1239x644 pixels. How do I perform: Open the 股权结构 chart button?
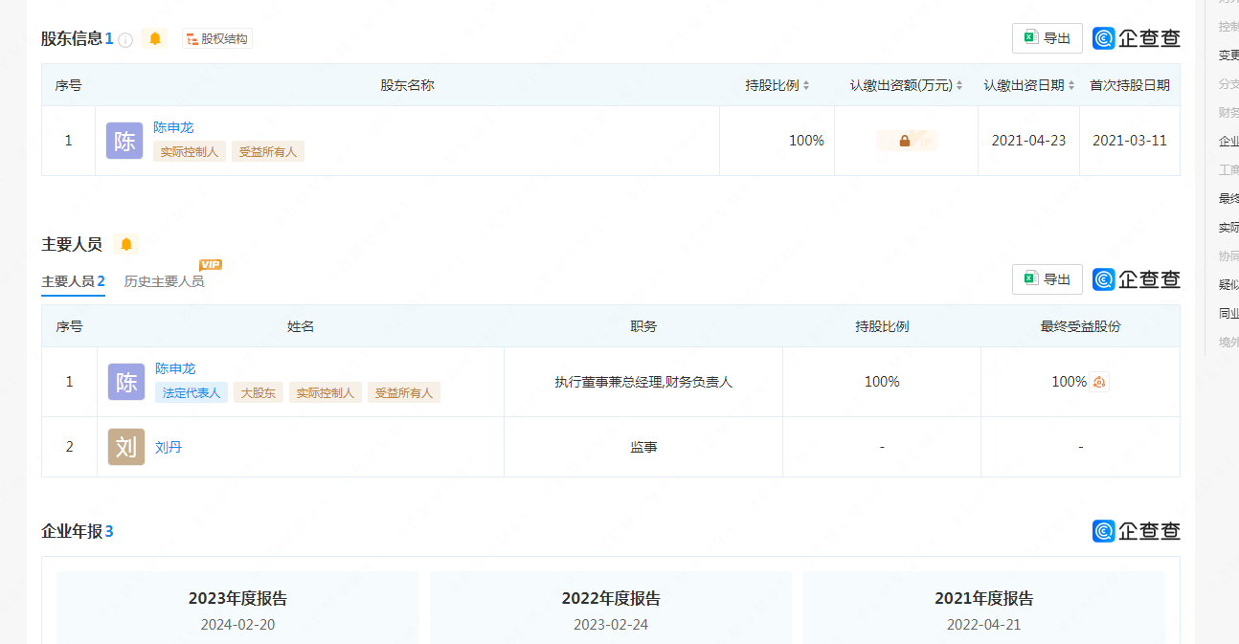pos(217,38)
